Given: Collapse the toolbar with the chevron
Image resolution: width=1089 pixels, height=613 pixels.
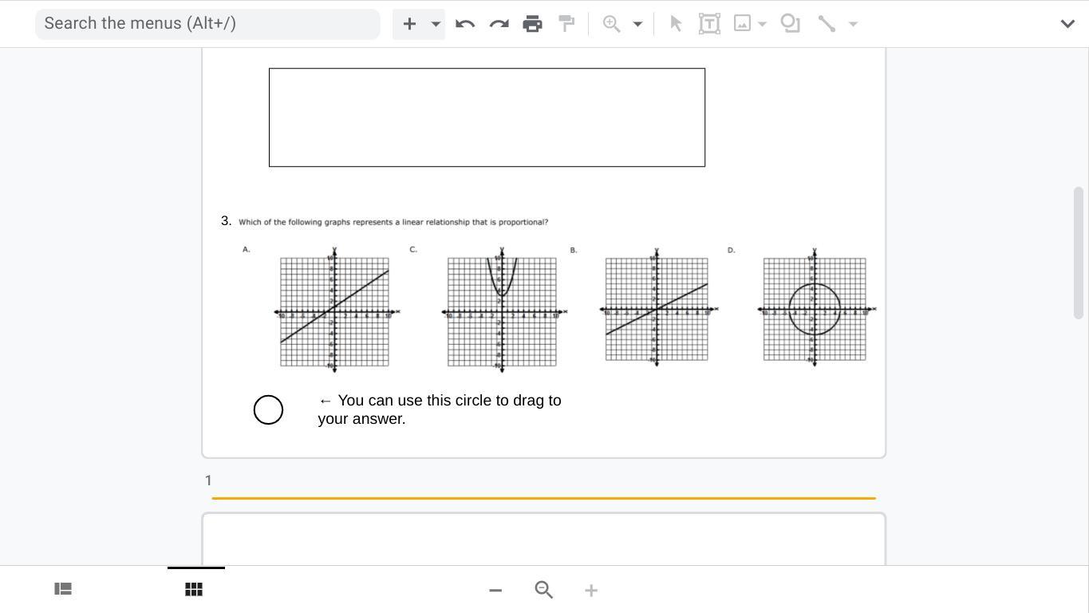Looking at the screenshot, I should (1067, 24).
